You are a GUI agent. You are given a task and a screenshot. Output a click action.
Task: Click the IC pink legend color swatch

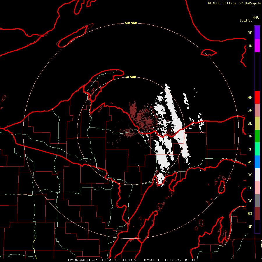[257, 188]
